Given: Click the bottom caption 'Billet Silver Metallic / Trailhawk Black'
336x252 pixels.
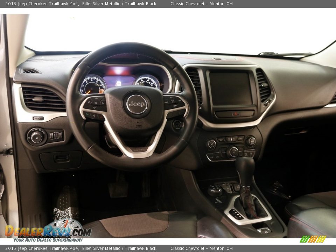Looking at the screenshot, I should [x=119, y=248].
